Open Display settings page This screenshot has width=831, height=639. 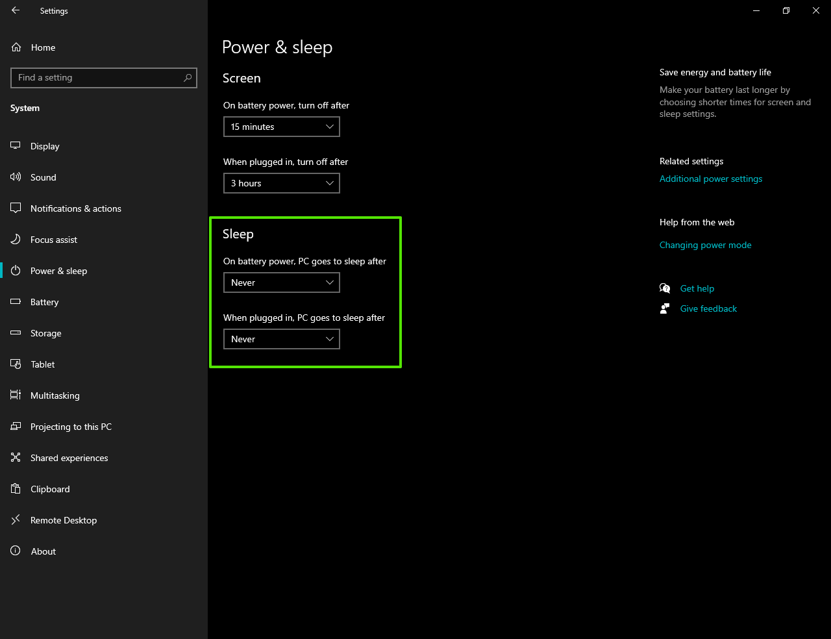104,146
